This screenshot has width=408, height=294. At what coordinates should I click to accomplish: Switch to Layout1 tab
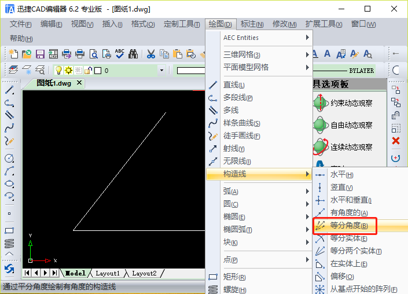click(108, 273)
